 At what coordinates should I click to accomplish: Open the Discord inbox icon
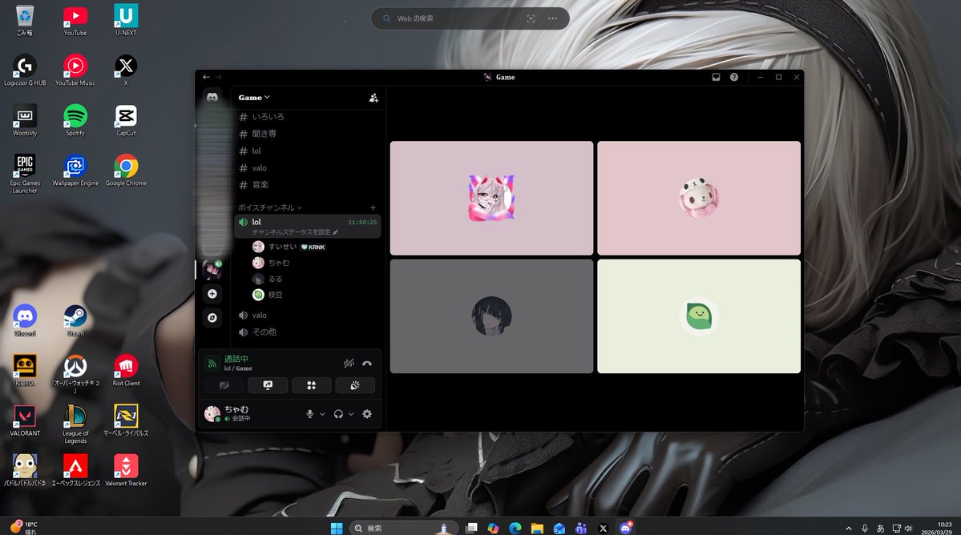pos(716,77)
